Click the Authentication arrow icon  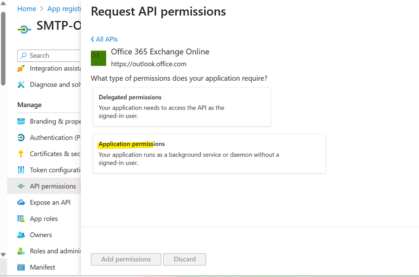21,137
